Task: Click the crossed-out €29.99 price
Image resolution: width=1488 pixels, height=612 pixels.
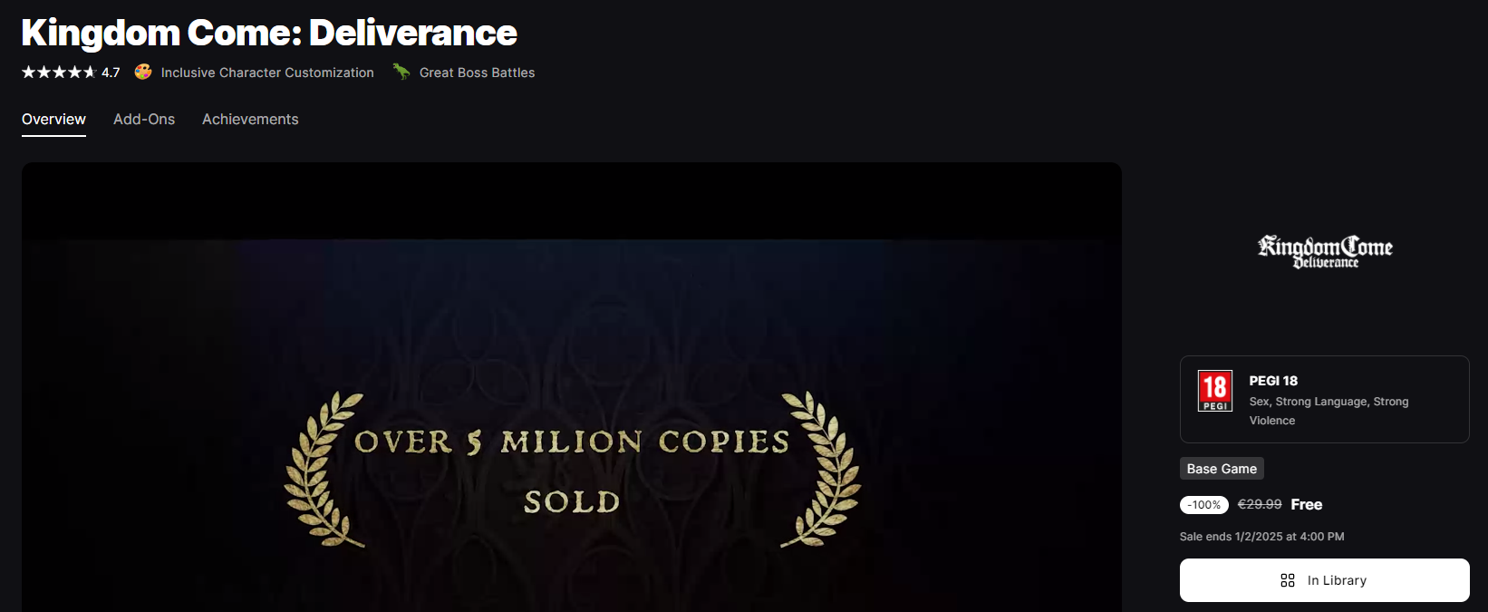Action: (1260, 504)
